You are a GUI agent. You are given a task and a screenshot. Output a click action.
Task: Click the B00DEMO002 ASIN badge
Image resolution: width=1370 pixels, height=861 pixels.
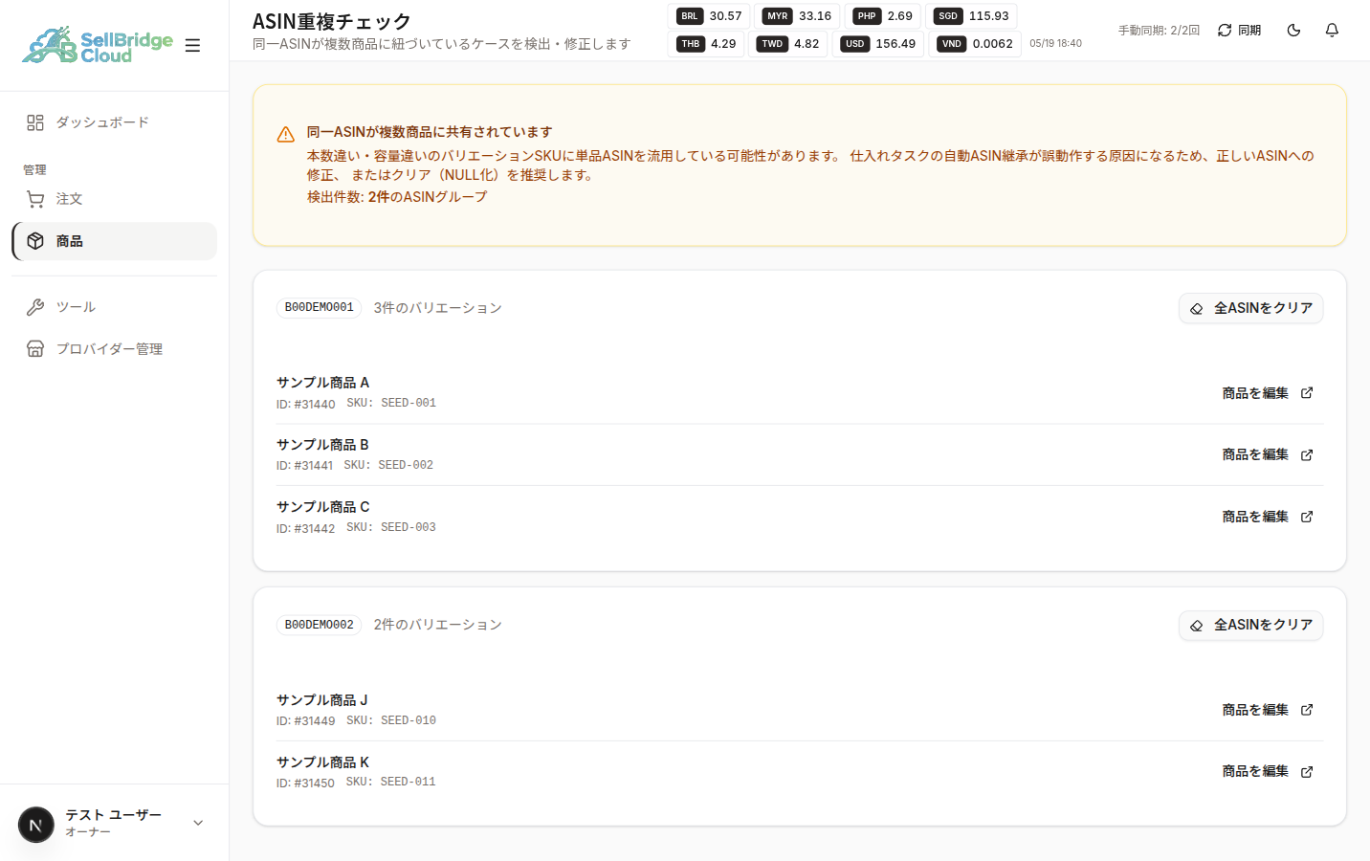coord(320,625)
